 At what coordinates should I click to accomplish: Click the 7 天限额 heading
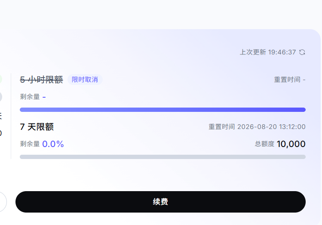coord(37,127)
